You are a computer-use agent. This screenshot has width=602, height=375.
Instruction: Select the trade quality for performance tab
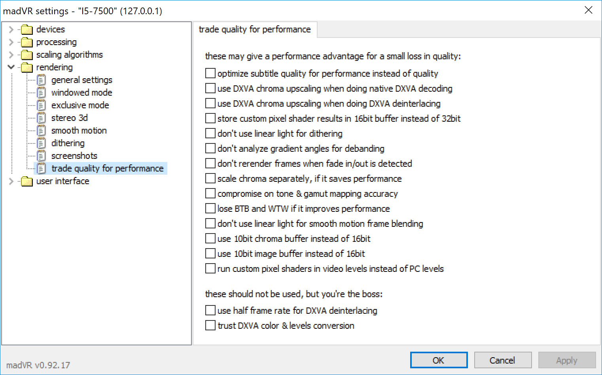coord(255,30)
